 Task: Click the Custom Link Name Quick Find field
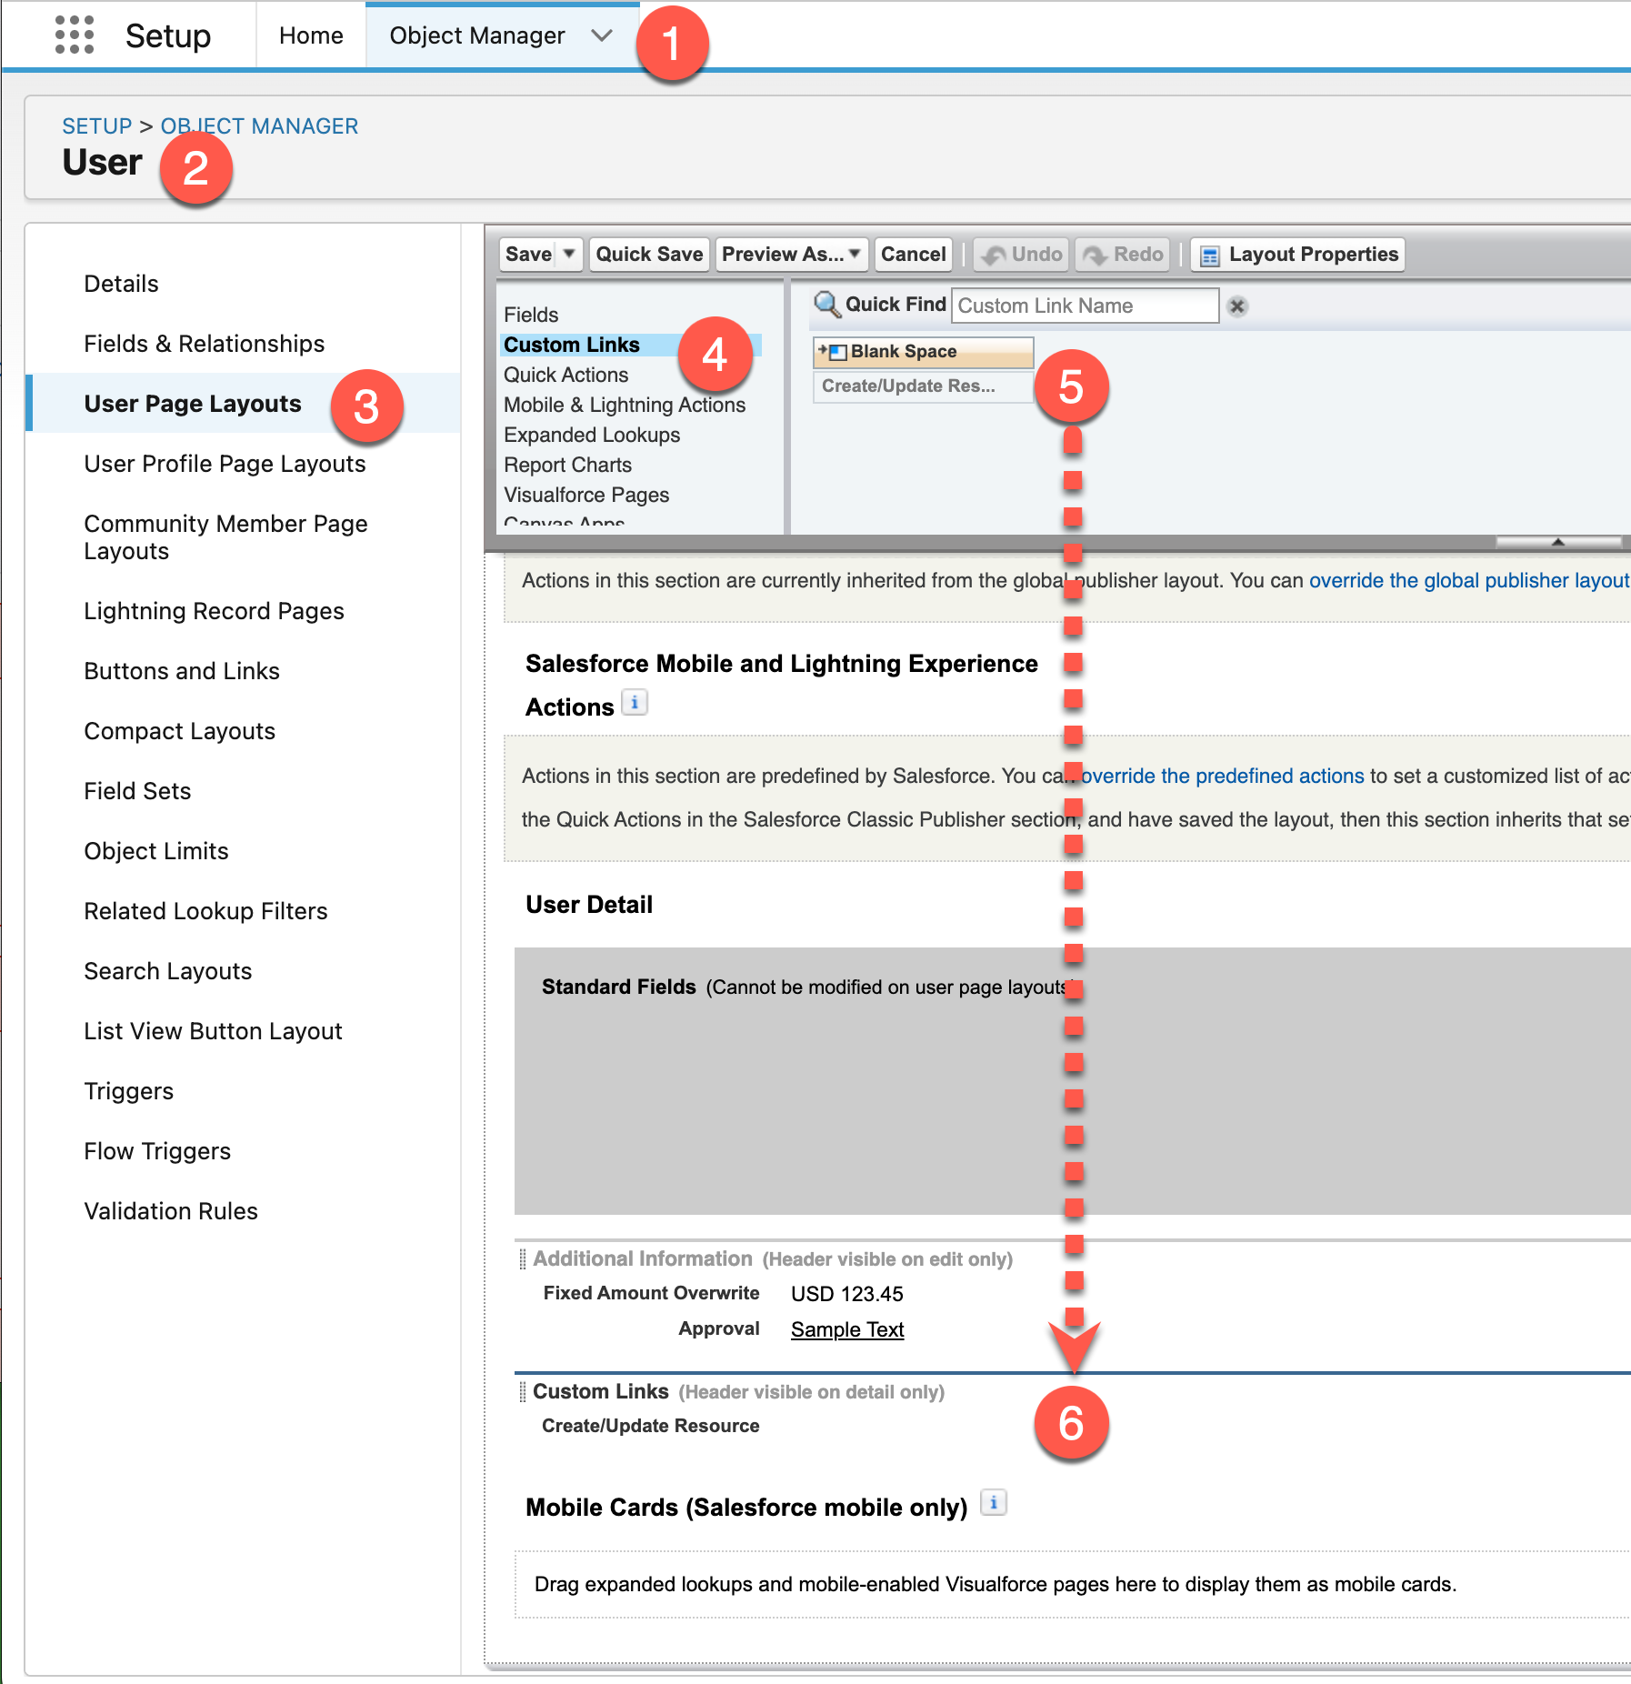click(1085, 306)
